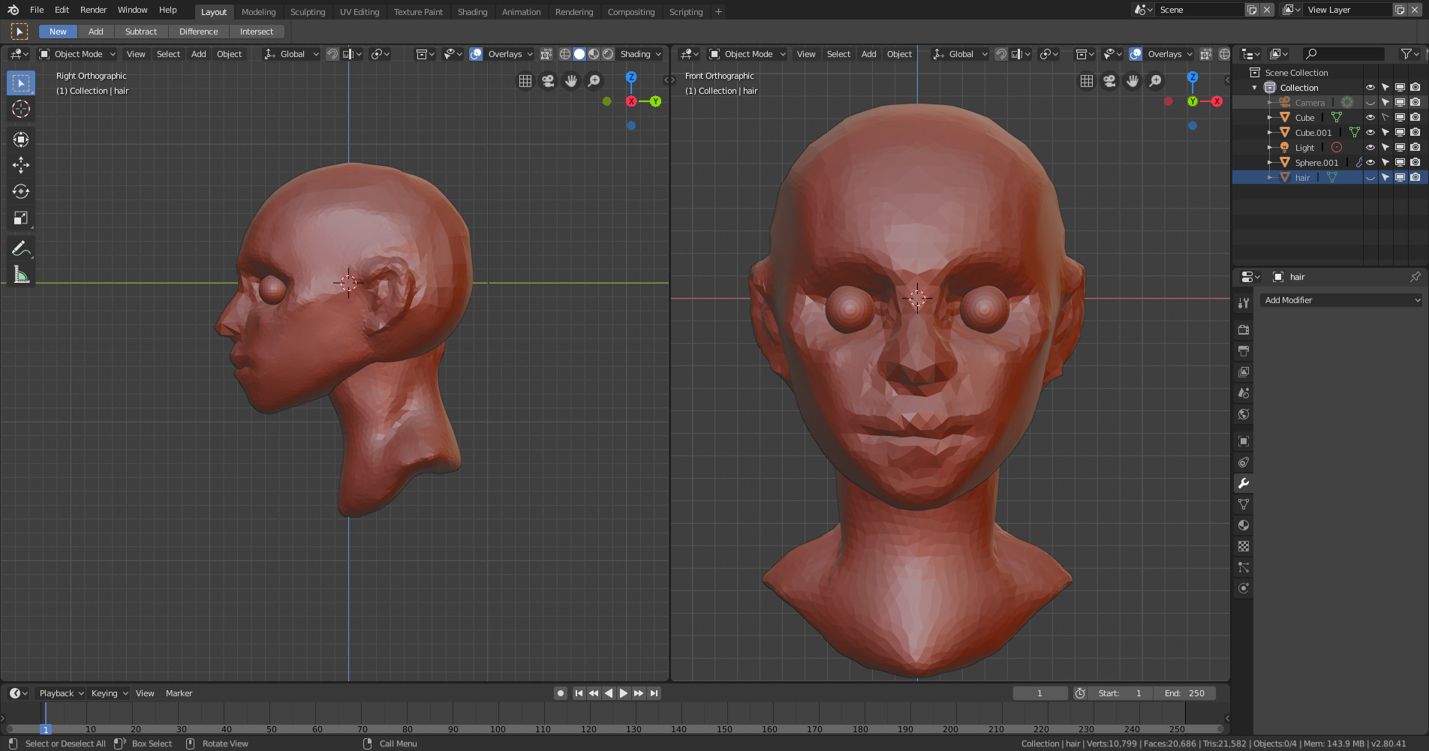Click the Blender logo menu icon

click(13, 10)
